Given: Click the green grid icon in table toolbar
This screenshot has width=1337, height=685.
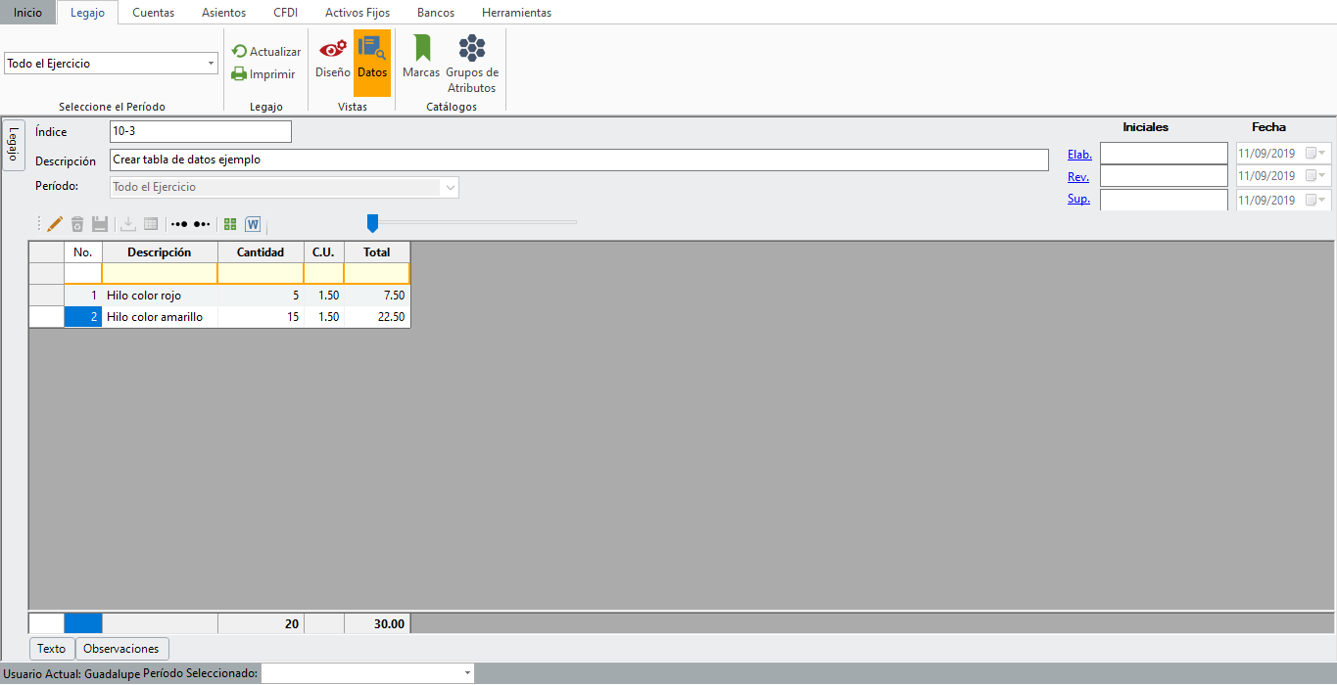Looking at the screenshot, I should pos(230,224).
